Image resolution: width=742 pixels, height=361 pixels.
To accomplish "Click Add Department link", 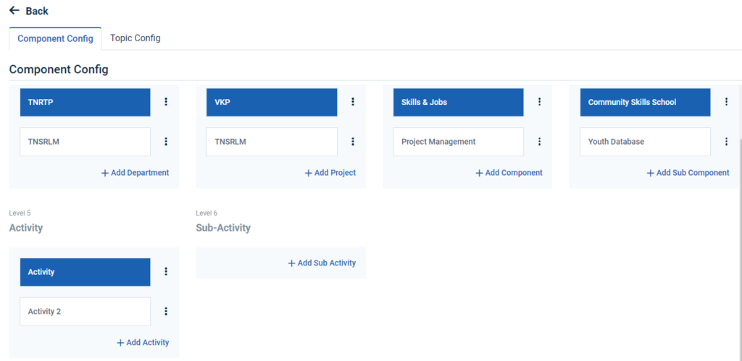I will (136, 173).
